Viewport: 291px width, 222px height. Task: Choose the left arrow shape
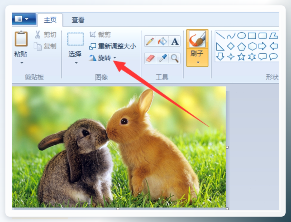point(273,46)
